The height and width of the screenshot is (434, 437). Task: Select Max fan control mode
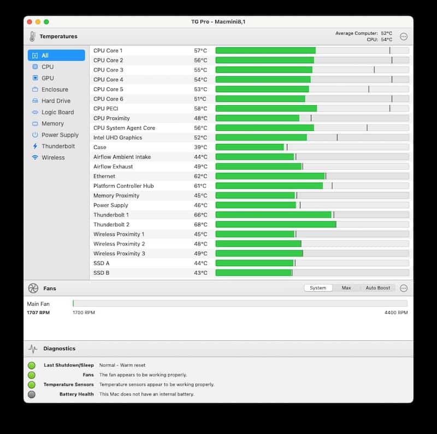346,288
